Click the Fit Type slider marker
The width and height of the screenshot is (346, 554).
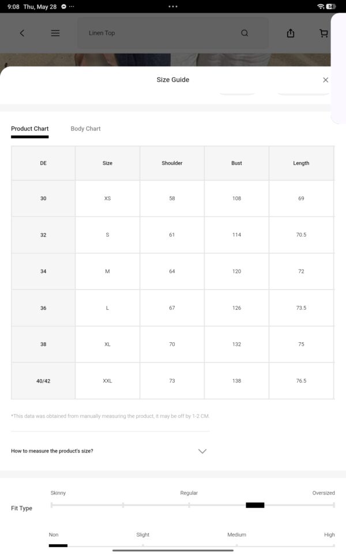coord(255,506)
